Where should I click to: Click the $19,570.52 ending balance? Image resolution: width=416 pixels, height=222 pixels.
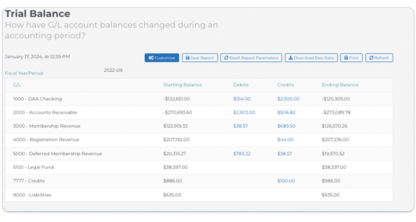[x=333, y=153]
